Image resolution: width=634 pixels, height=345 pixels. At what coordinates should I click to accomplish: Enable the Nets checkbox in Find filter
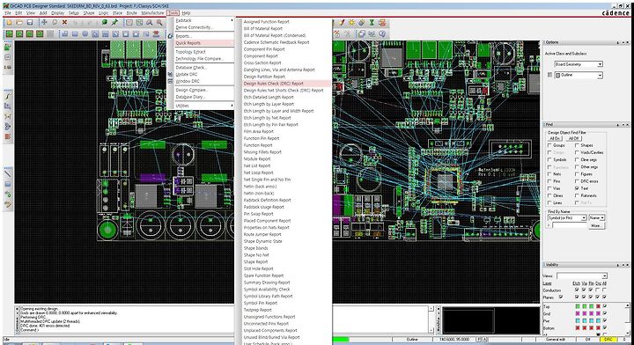[x=549, y=174]
